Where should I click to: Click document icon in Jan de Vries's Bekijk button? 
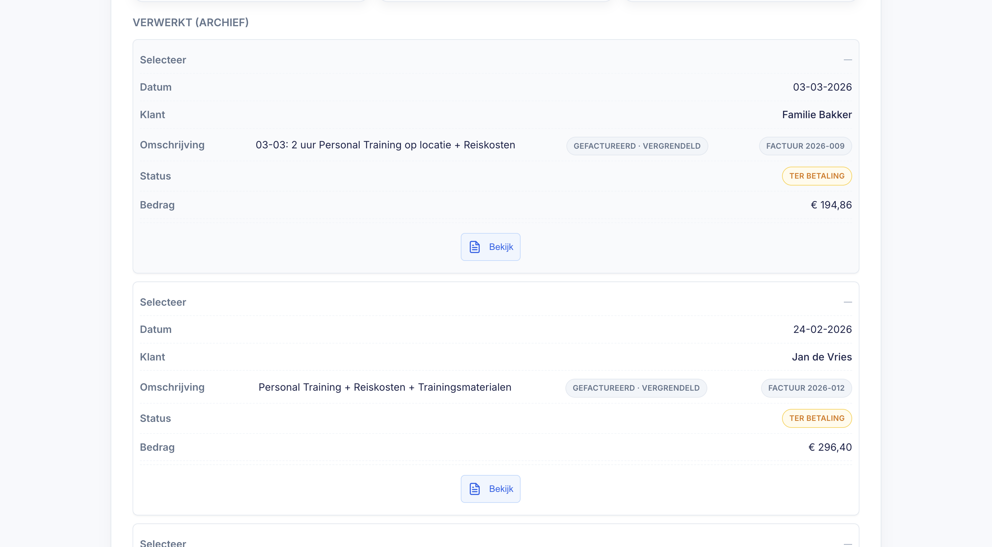(474, 489)
